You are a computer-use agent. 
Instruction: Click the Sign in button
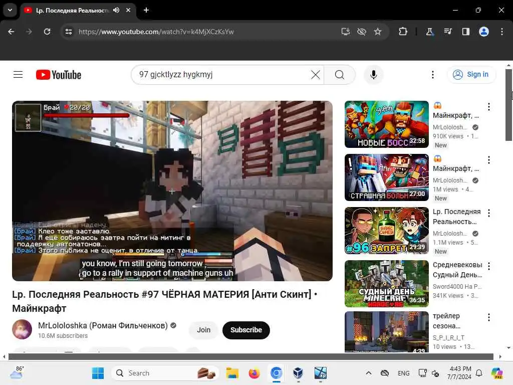tap(471, 75)
